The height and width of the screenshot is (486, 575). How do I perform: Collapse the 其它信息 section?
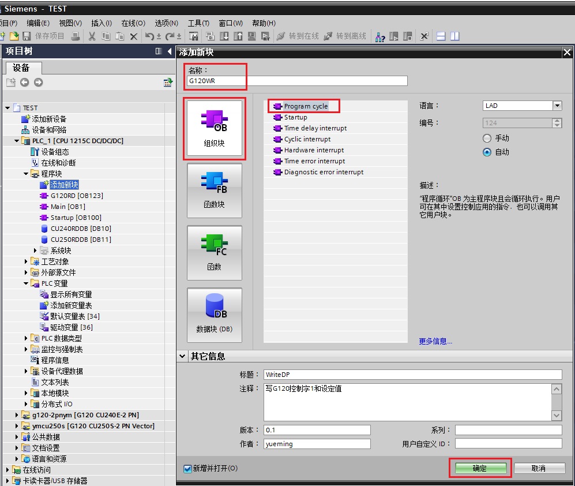[182, 356]
